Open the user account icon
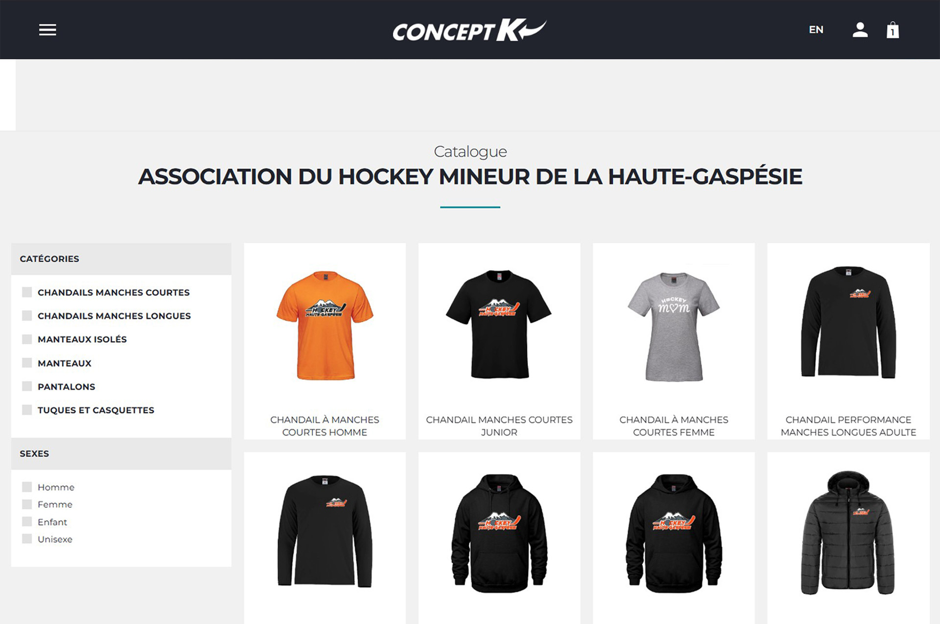This screenshot has width=940, height=624. coord(860,30)
